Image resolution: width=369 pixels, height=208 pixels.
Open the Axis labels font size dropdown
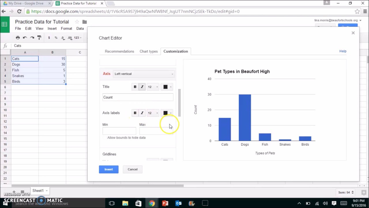[153, 113]
